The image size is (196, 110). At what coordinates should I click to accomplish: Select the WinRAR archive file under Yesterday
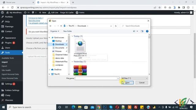pyautogui.click(x=80, y=70)
